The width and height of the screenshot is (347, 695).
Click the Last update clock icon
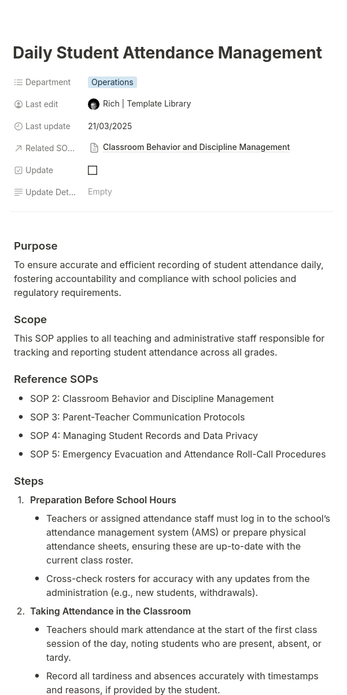tap(19, 126)
